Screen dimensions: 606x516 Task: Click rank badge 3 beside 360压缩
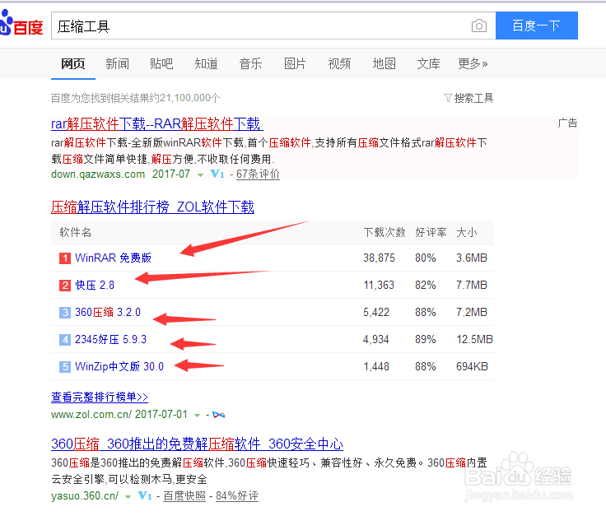(x=65, y=313)
